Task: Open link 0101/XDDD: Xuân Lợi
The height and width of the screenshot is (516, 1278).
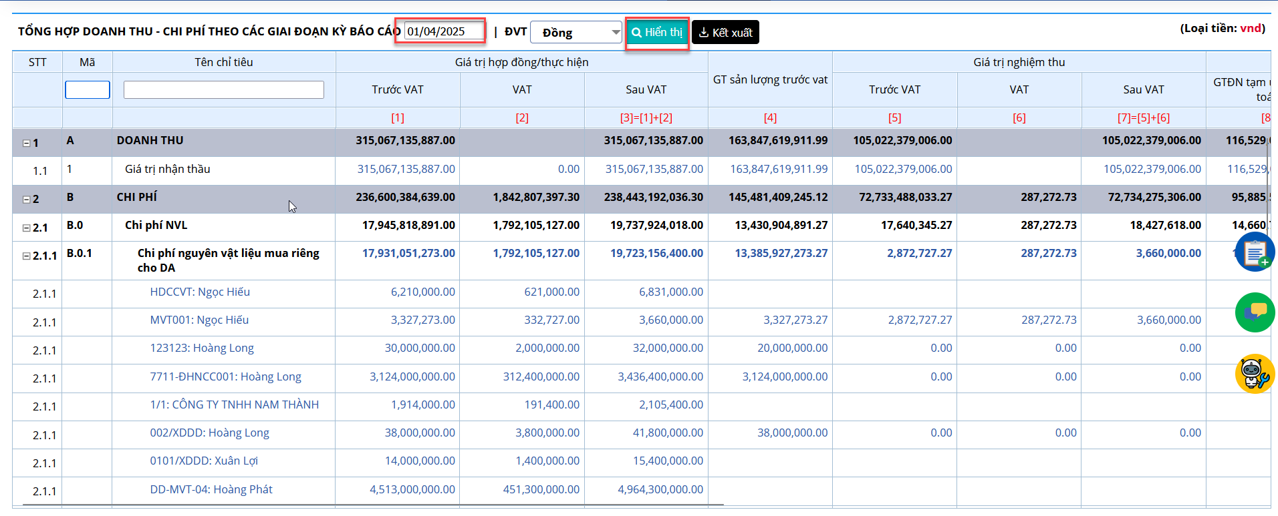Action: tap(204, 461)
